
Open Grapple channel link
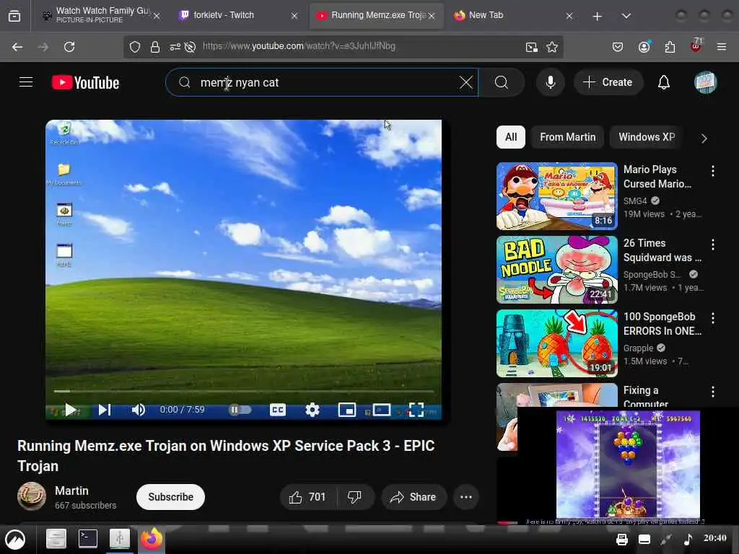tap(638, 348)
